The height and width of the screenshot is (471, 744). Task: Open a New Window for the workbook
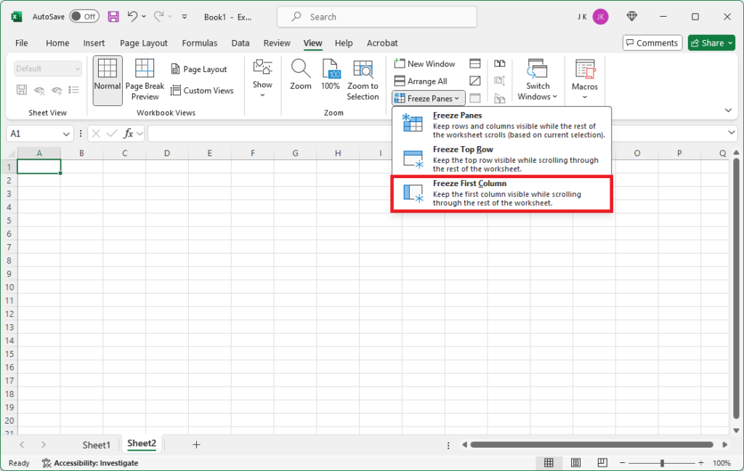click(426, 63)
